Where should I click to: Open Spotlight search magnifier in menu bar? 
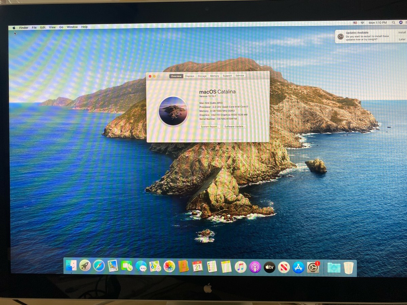[x=393, y=22]
